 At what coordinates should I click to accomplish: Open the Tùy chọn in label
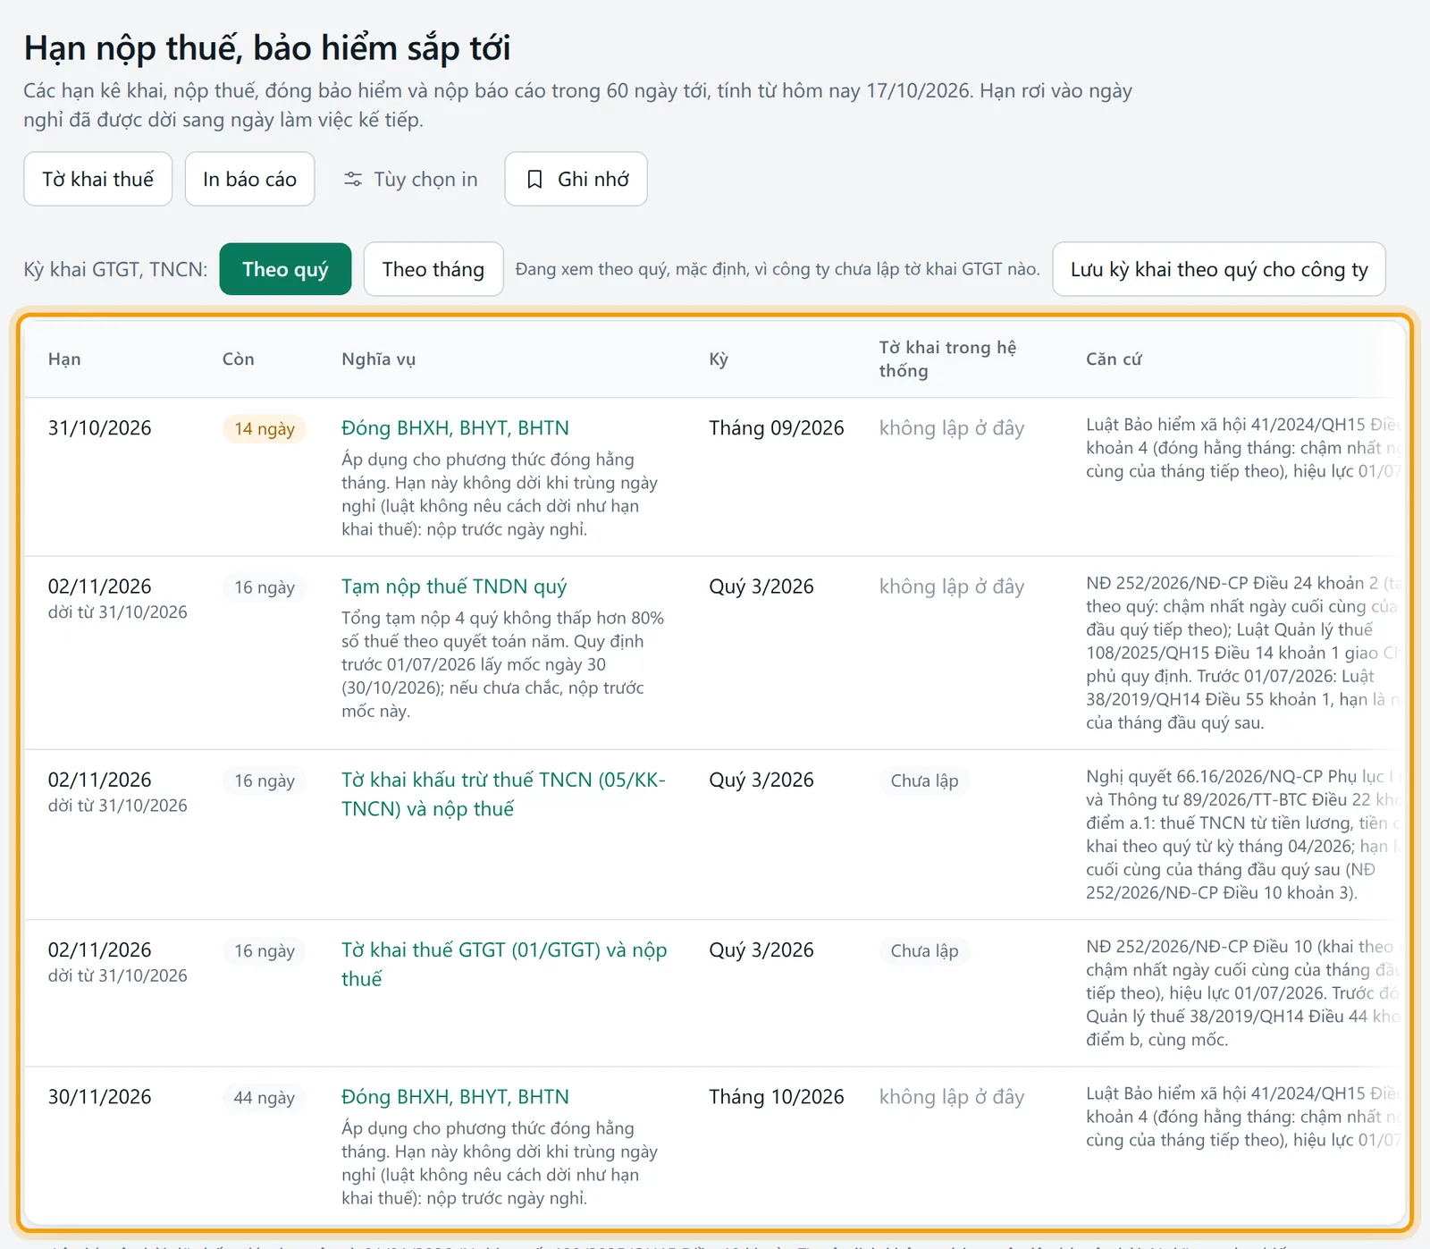coord(425,179)
